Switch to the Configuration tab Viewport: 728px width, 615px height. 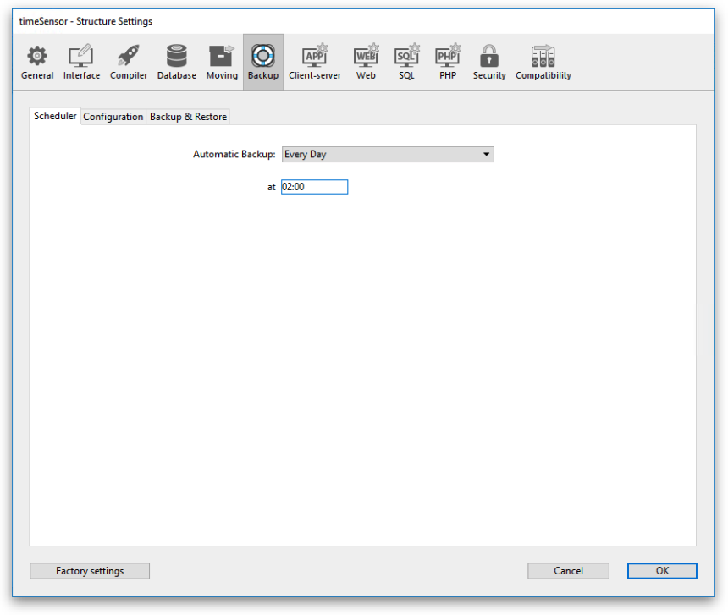point(113,117)
